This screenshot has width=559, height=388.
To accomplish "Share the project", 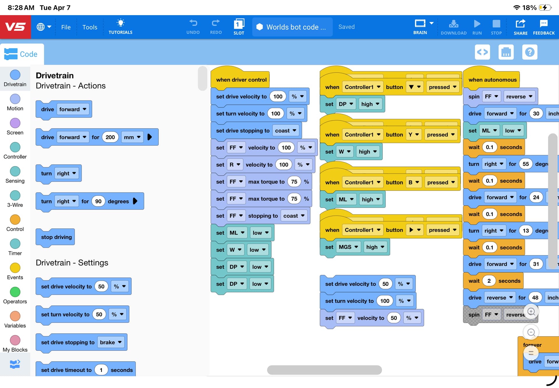I will 520,27.
